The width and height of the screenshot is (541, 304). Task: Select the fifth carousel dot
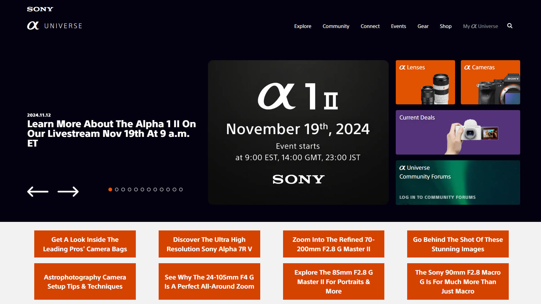coord(136,189)
